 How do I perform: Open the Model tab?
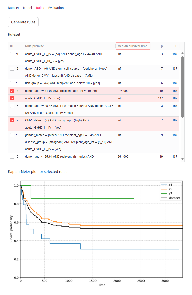point(27,8)
